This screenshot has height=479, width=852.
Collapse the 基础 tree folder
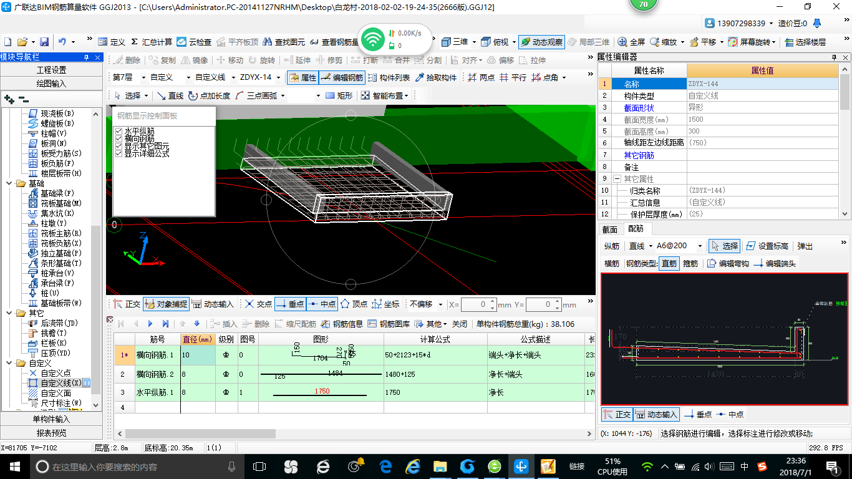(9, 183)
